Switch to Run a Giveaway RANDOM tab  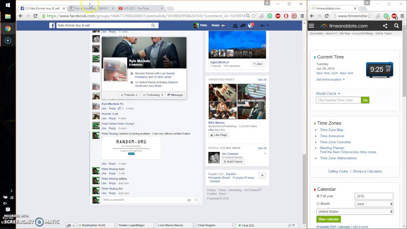91,8
